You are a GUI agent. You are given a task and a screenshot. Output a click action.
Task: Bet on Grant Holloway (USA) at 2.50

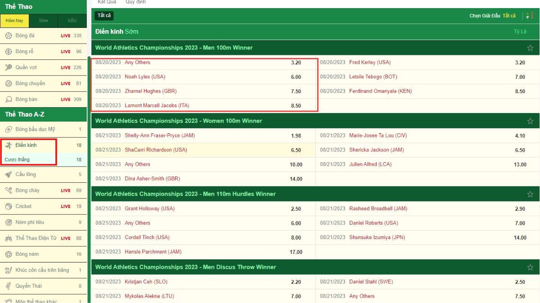click(296, 209)
